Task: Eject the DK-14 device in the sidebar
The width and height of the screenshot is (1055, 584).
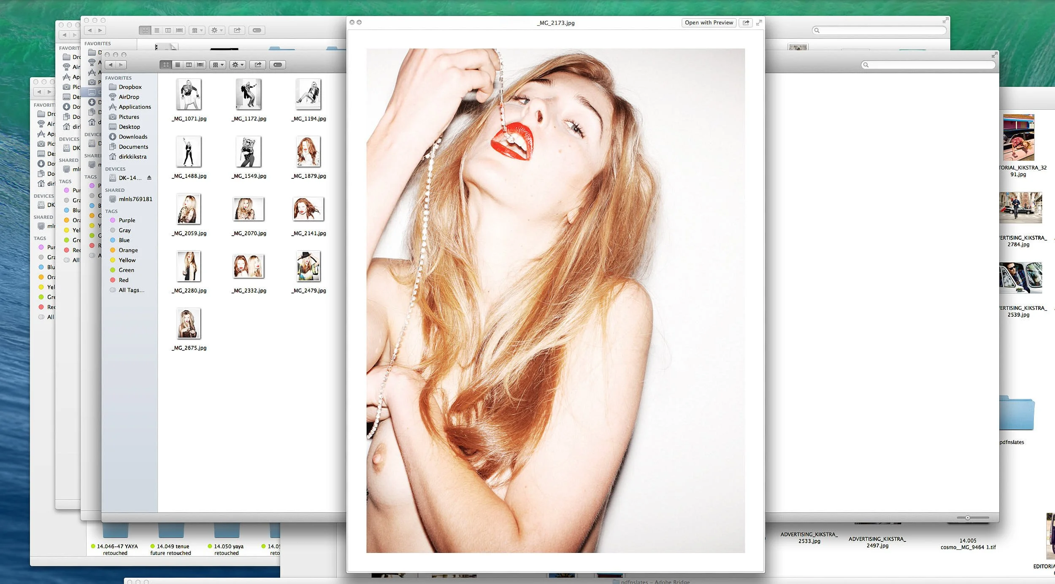Action: [149, 178]
